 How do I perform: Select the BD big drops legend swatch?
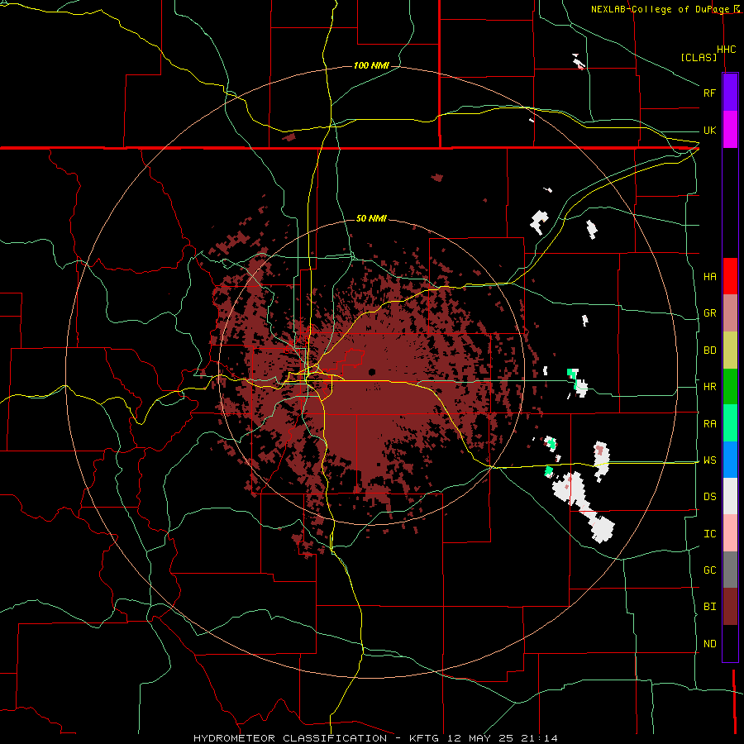click(x=730, y=351)
